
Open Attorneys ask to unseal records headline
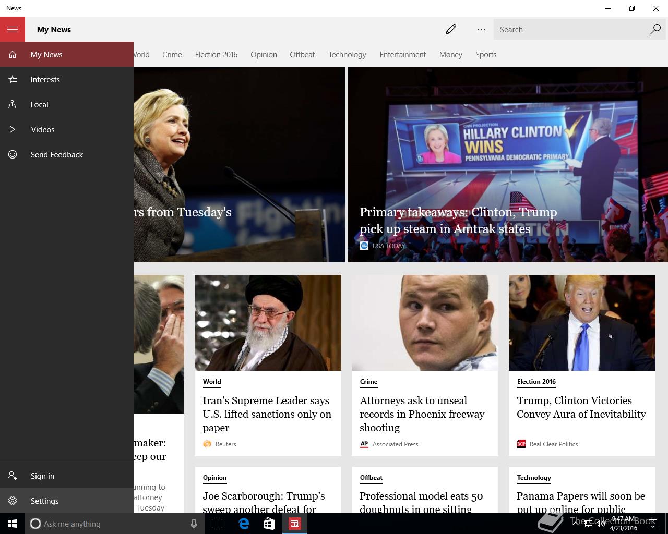click(x=422, y=414)
